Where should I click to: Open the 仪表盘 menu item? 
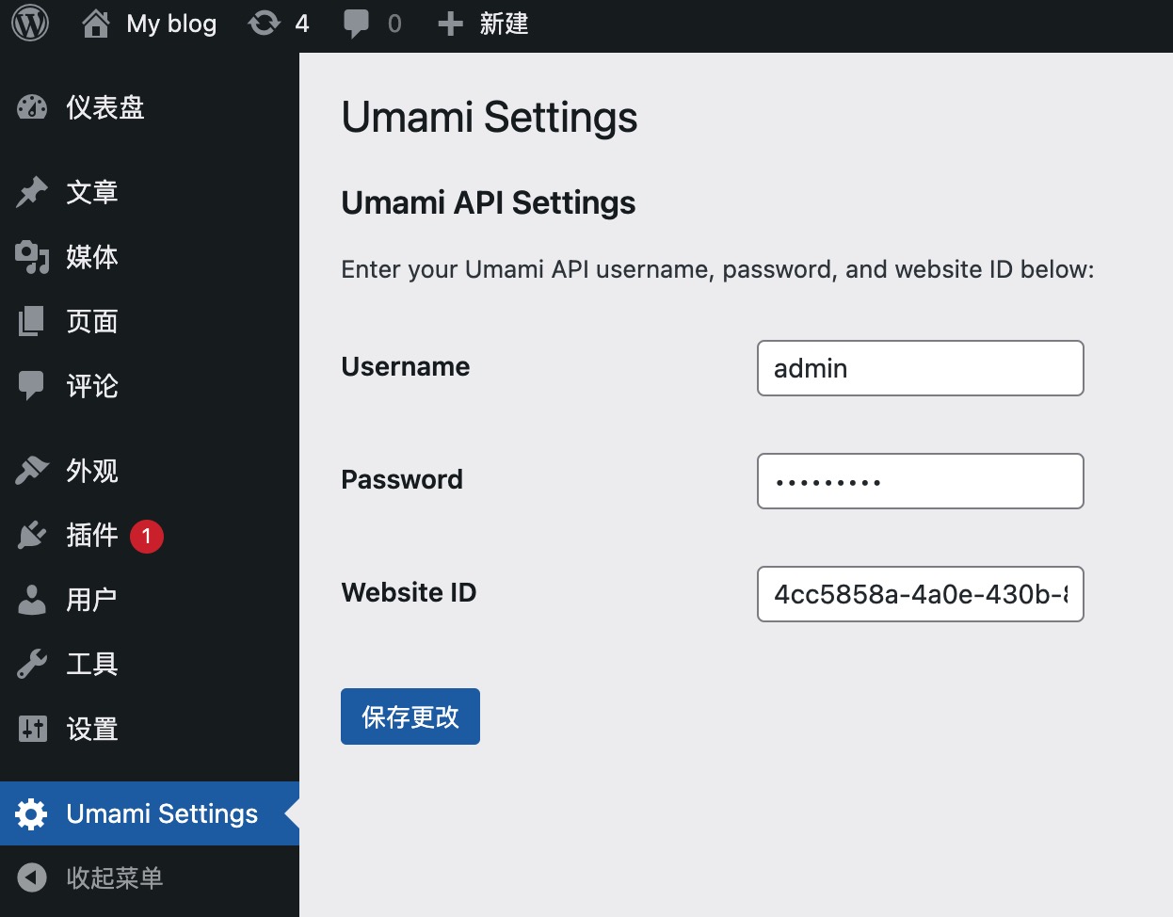coord(150,107)
